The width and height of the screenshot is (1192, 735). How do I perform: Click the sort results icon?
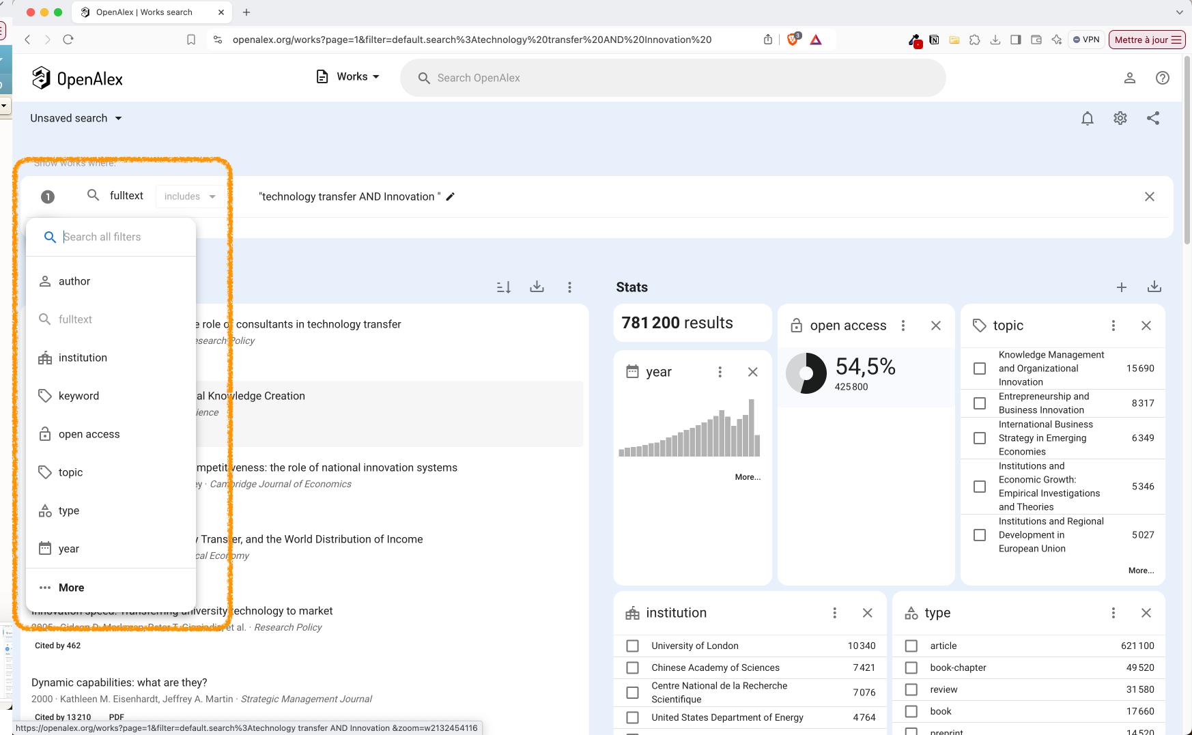point(504,287)
